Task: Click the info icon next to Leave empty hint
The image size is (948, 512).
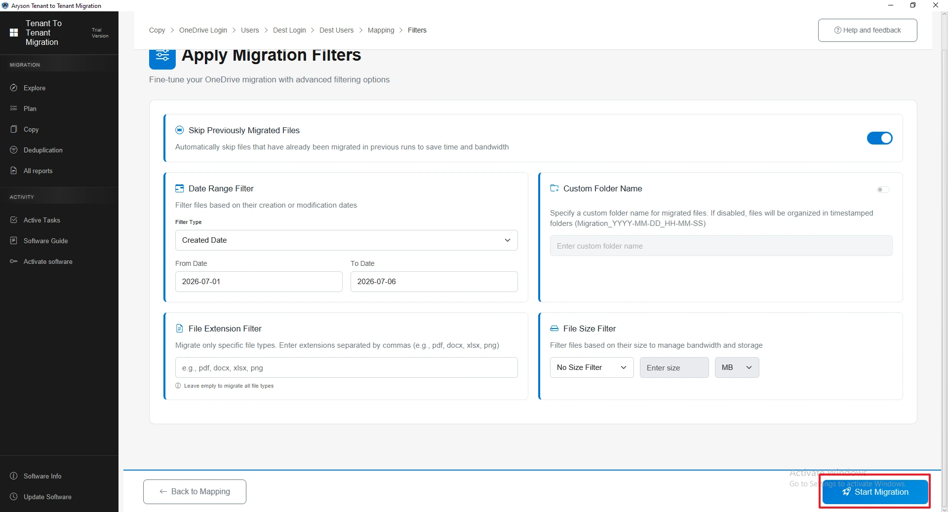Action: coord(178,386)
